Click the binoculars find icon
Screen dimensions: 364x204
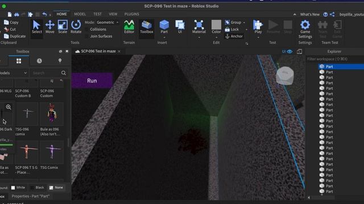point(16,14)
